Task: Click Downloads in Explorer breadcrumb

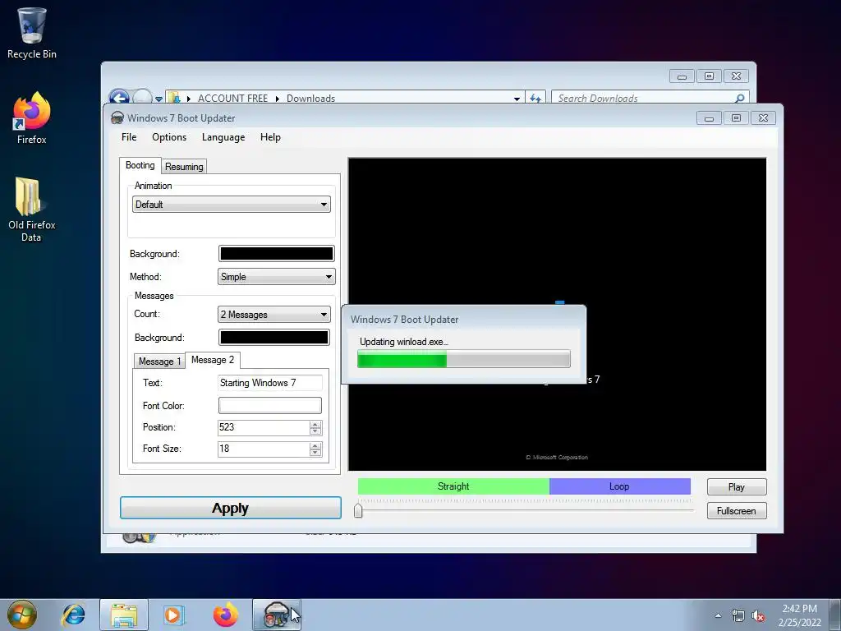Action: coord(310,99)
